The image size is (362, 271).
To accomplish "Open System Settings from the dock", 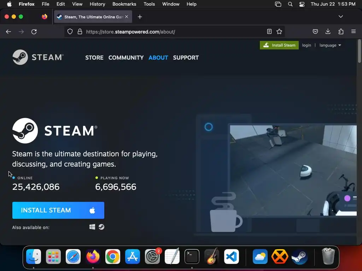I will 152,257.
